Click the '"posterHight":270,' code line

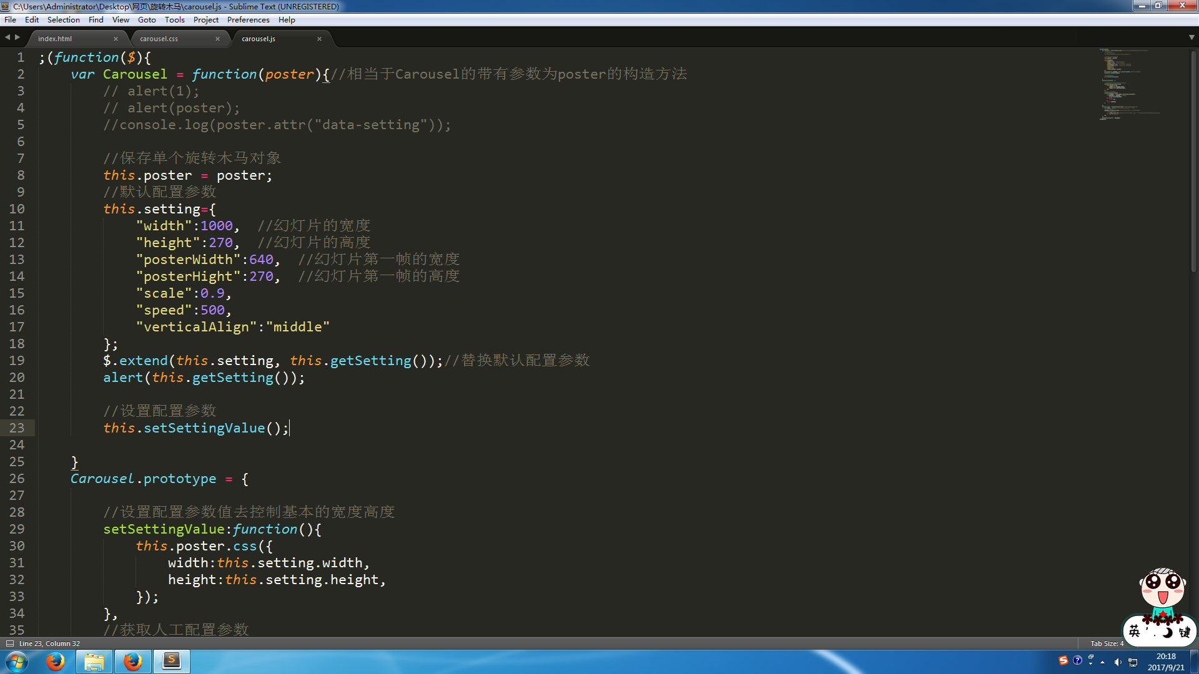208,276
